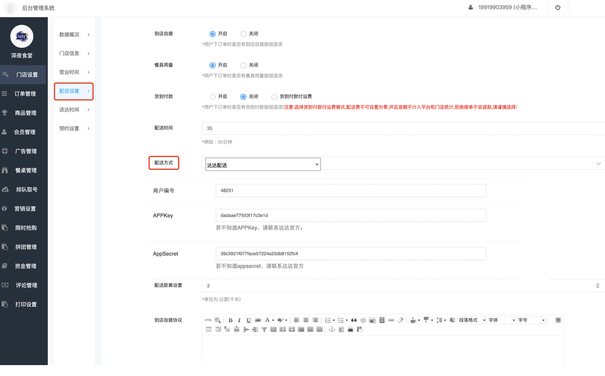Image resolution: width=605 pixels, height=376 pixels.
Task: Open the 字体 font dropdown
Action: 501,320
